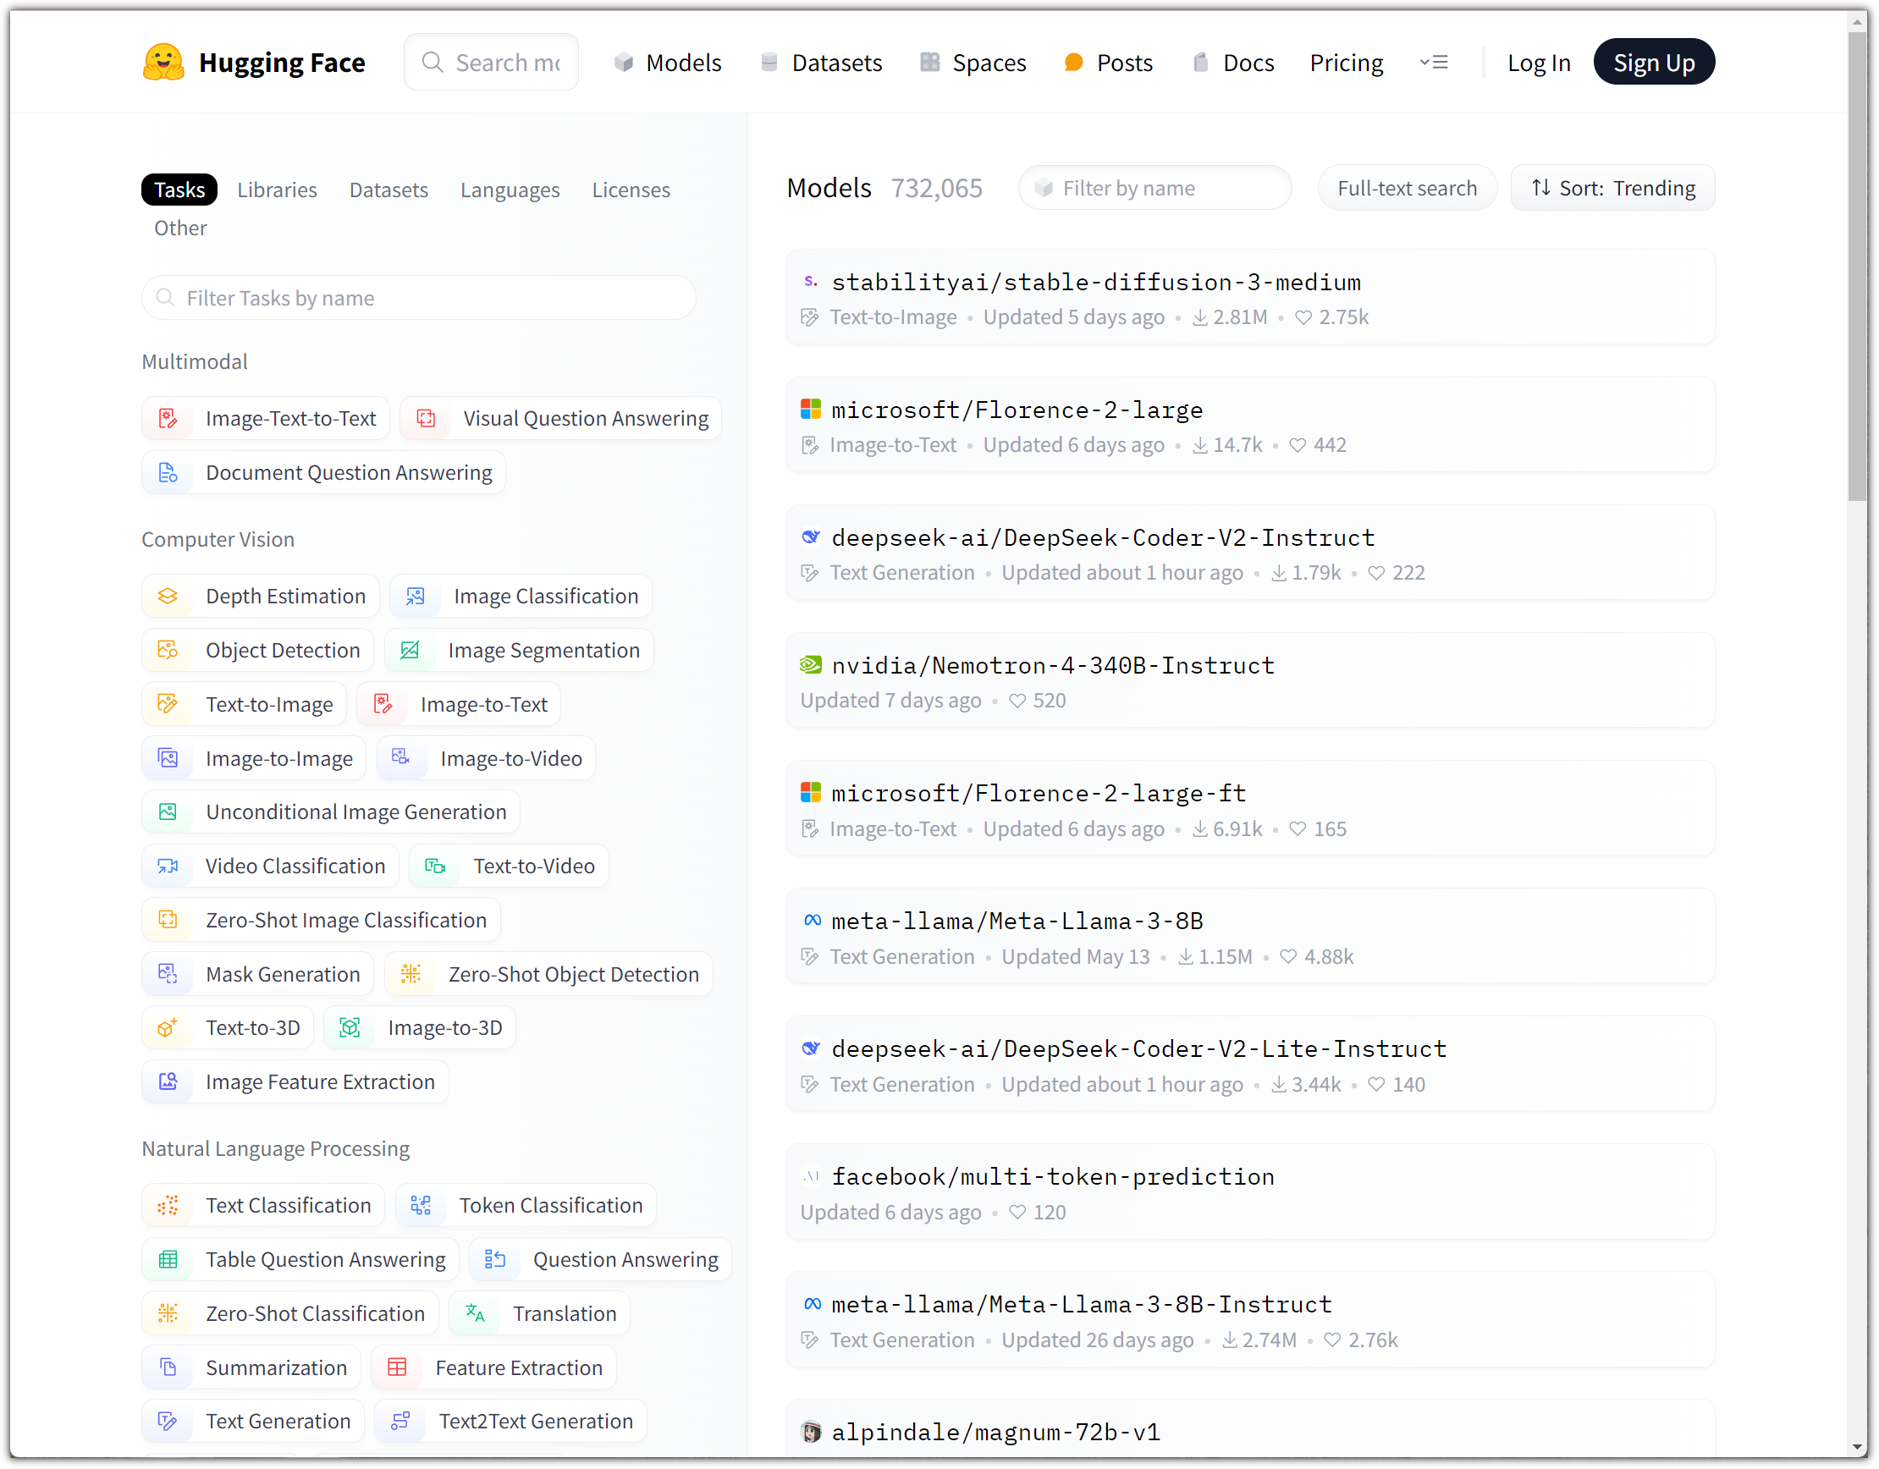Open the Sort: Trending dropdown

click(x=1612, y=189)
